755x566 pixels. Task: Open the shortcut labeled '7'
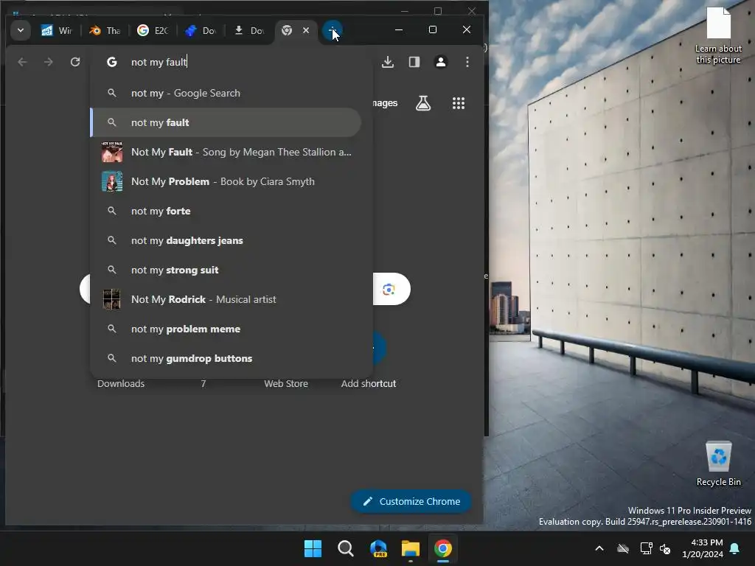coord(203,383)
